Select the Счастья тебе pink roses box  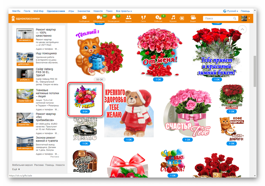188,113
